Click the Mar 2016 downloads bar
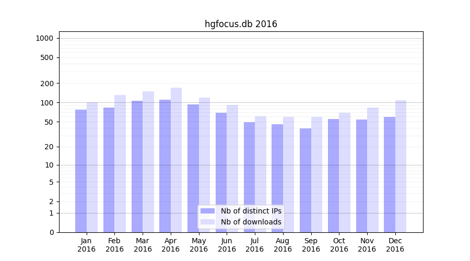 click(148, 162)
